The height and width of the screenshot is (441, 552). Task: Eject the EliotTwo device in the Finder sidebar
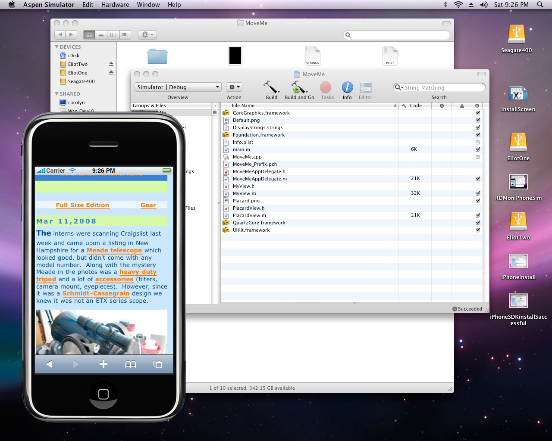pos(111,64)
